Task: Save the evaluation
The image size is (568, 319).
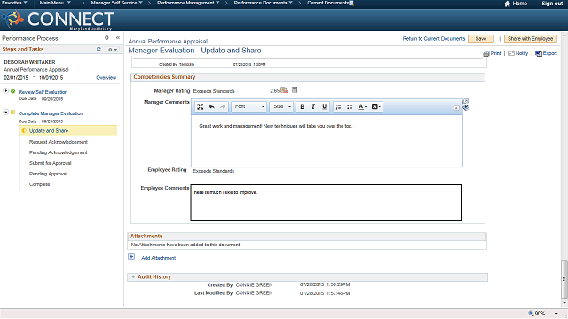Action: point(481,39)
